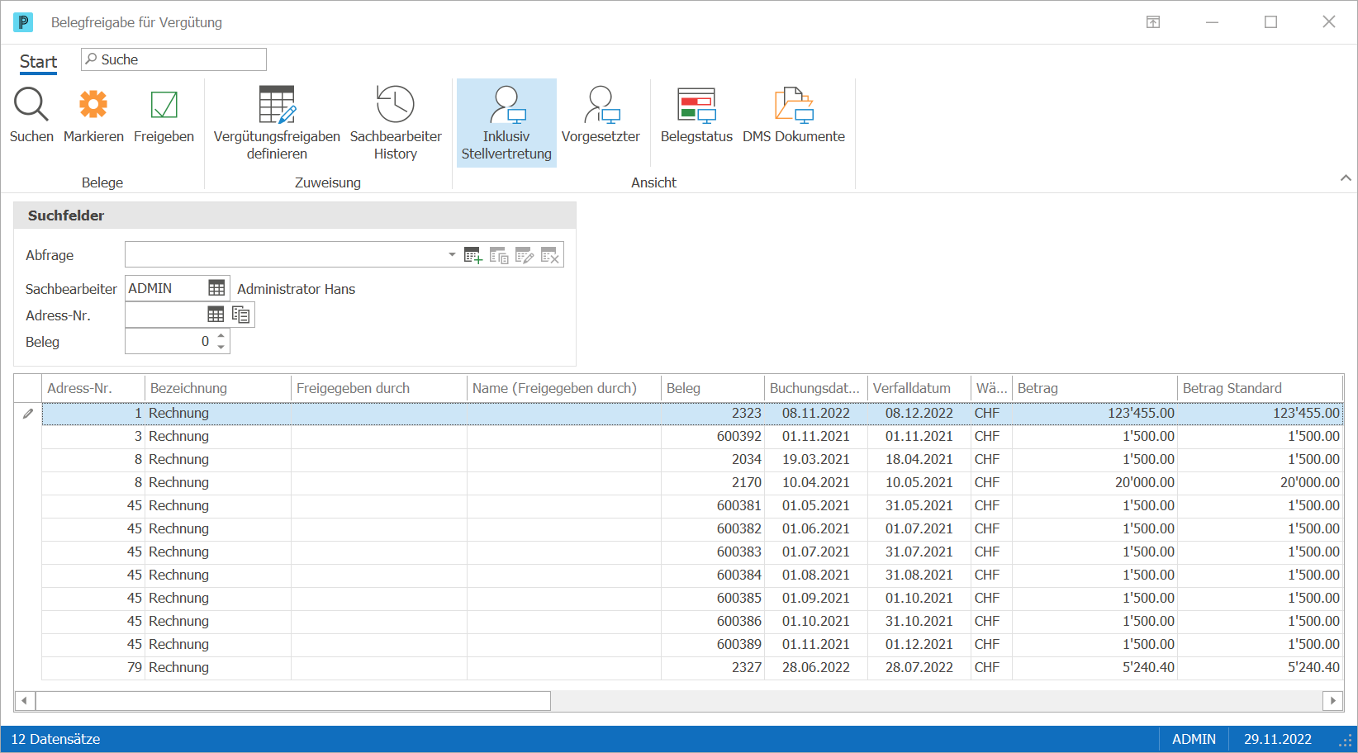Copy the selected Abfrage query
Screen dimensions: 1358x753
pos(499,255)
